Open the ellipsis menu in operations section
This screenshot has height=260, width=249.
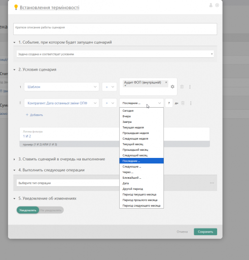pyautogui.click(x=212, y=183)
